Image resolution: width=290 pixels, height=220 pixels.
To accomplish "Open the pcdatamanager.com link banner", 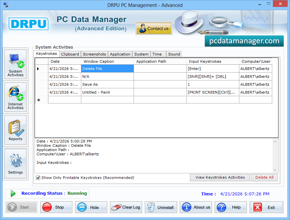I will [x=244, y=41].
